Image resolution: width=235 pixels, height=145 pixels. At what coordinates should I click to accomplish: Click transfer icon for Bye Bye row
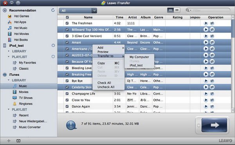[212, 81]
